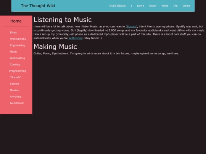Open GUESTBOOK in the top navigation
Screen dimensions: 206x154
(117, 6)
